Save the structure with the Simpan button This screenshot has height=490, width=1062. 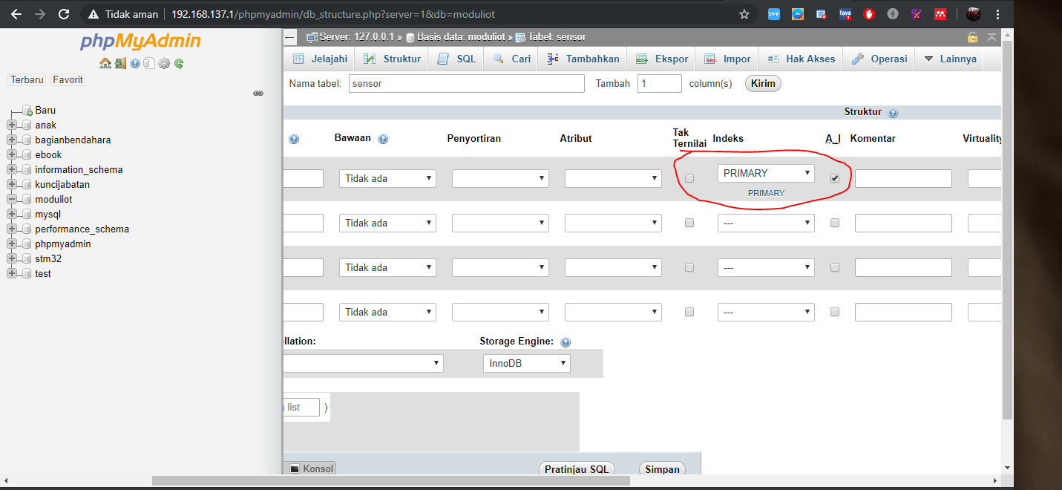(x=661, y=468)
